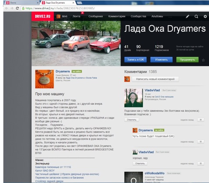
Task: Click the 1219 Подписчиков counter
Action: [x=162, y=48]
